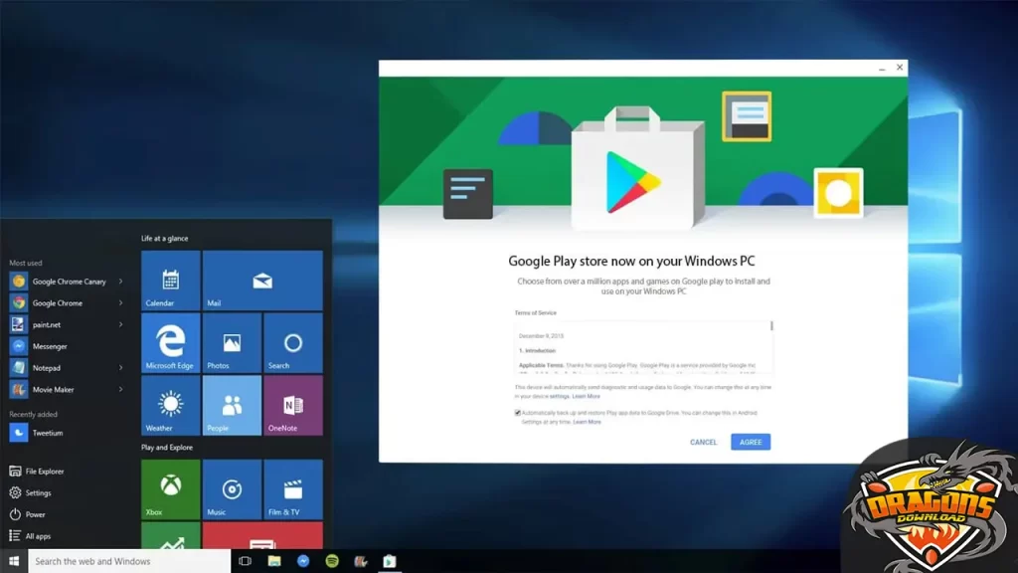Open Messenger from the taskbar
This screenshot has width=1018, height=573.
[x=303, y=561]
